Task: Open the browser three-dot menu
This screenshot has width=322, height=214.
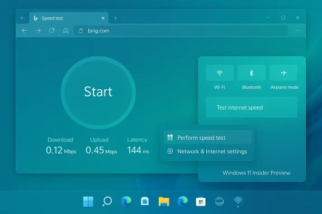Action: click(x=296, y=31)
